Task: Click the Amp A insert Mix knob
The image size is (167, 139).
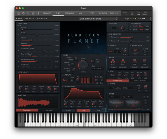Action: (113, 62)
